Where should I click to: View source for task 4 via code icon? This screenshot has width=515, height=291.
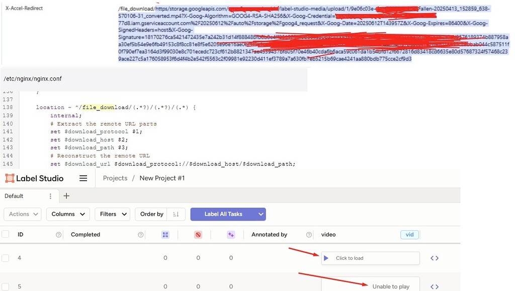pos(434,258)
